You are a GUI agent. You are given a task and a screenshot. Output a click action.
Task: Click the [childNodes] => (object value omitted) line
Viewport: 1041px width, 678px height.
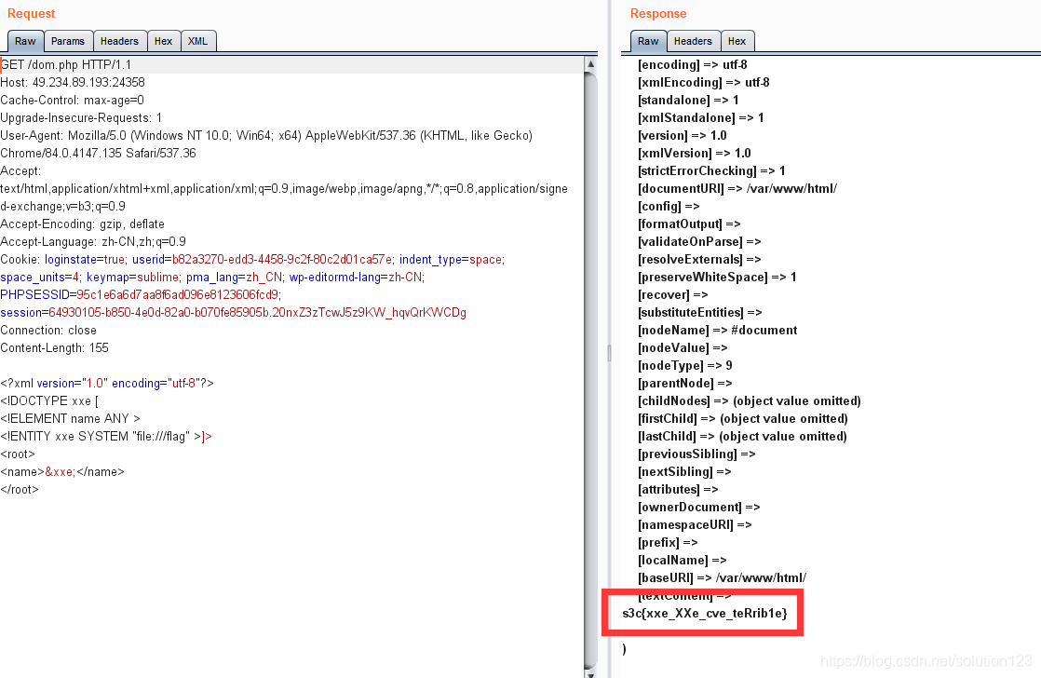pyautogui.click(x=750, y=401)
